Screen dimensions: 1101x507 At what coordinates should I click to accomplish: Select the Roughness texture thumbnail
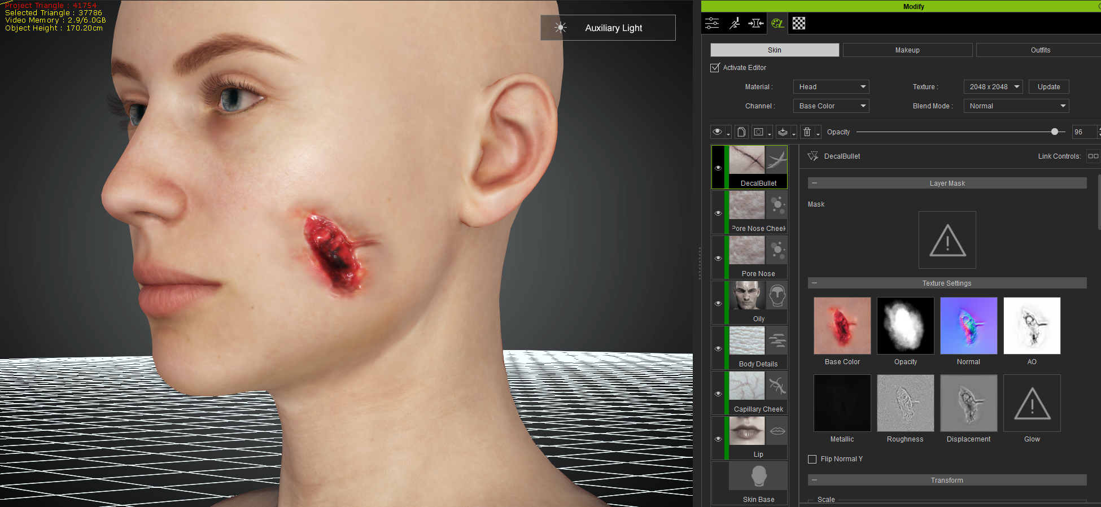(906, 403)
